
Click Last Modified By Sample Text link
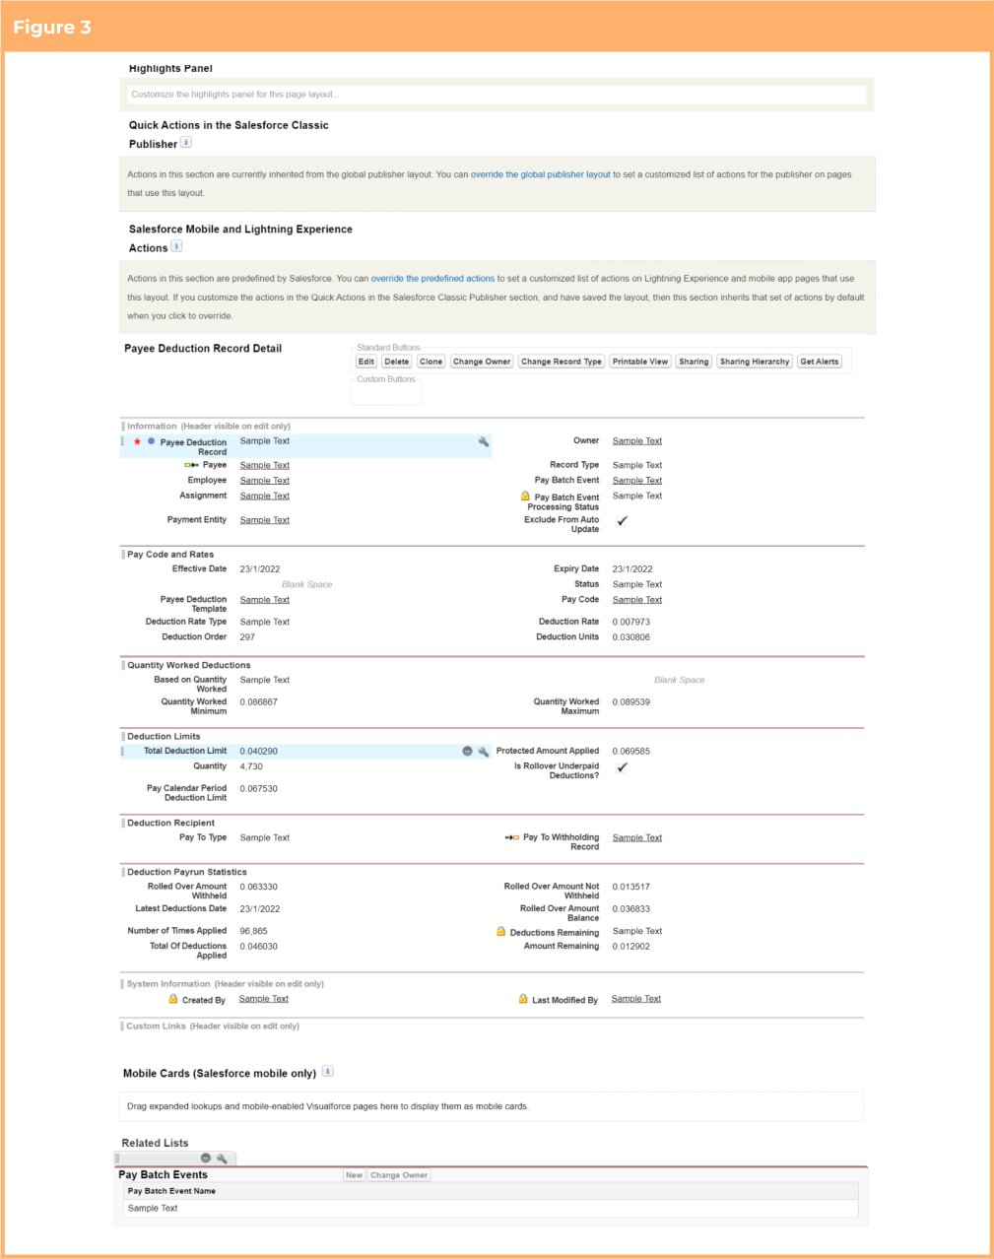click(x=636, y=999)
